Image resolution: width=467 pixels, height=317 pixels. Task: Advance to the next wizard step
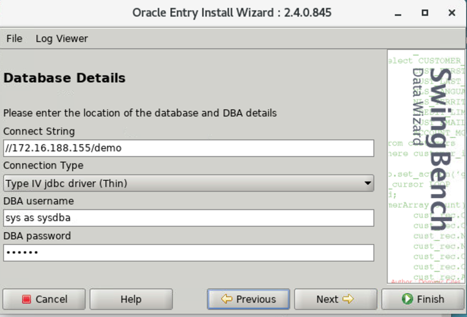(336, 299)
